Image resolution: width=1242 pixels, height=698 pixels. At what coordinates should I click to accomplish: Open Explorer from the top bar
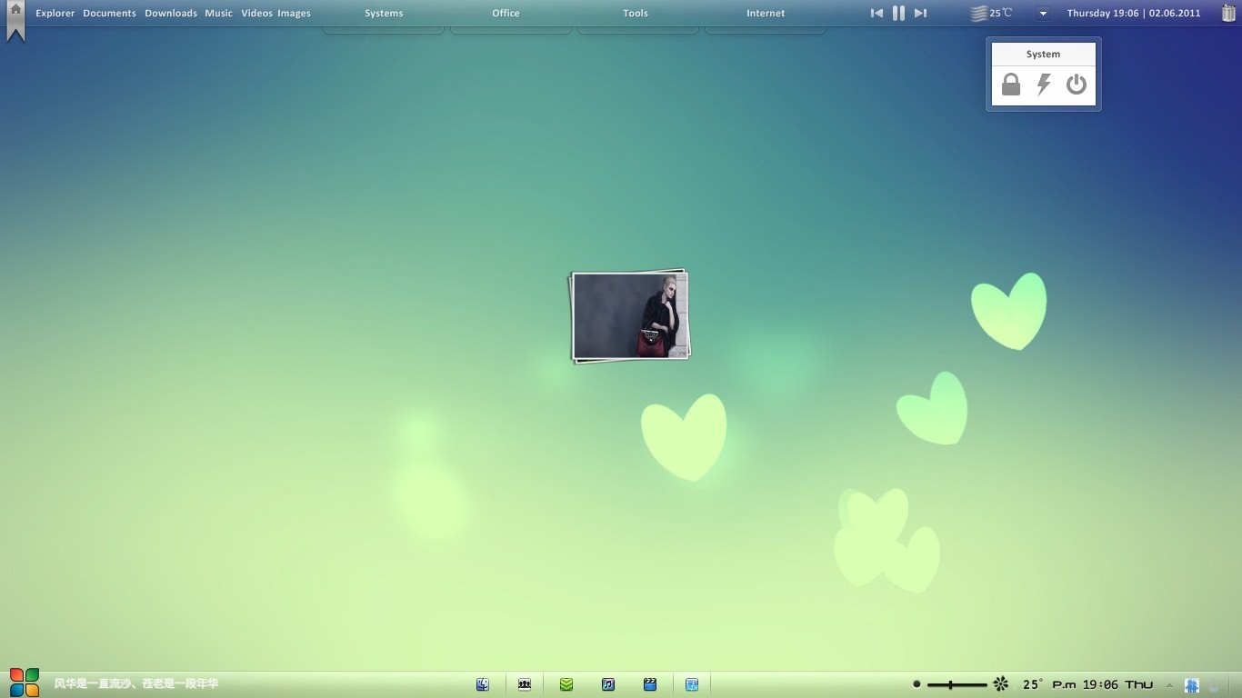[x=55, y=14]
